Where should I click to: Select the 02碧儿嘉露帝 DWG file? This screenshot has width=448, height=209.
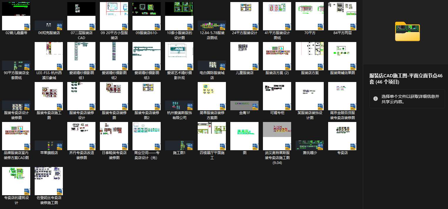(x=16, y=16)
